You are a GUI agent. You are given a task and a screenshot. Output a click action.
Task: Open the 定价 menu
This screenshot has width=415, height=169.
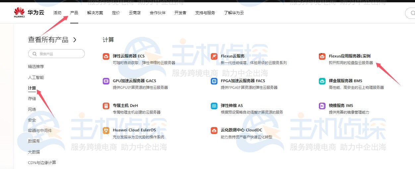116,13
